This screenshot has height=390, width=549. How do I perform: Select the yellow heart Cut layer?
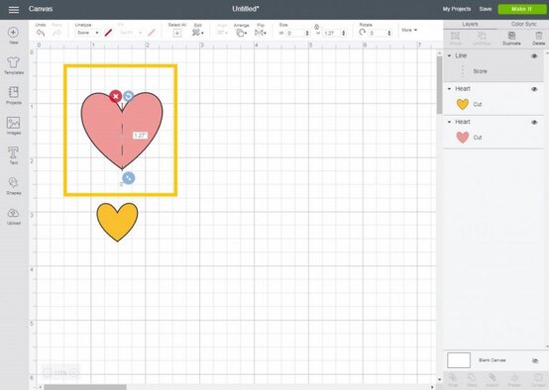pos(494,105)
